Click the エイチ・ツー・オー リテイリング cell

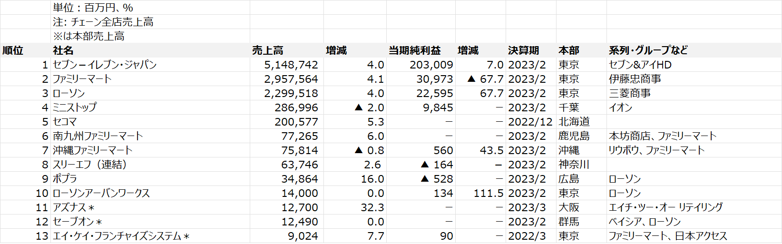665,207
